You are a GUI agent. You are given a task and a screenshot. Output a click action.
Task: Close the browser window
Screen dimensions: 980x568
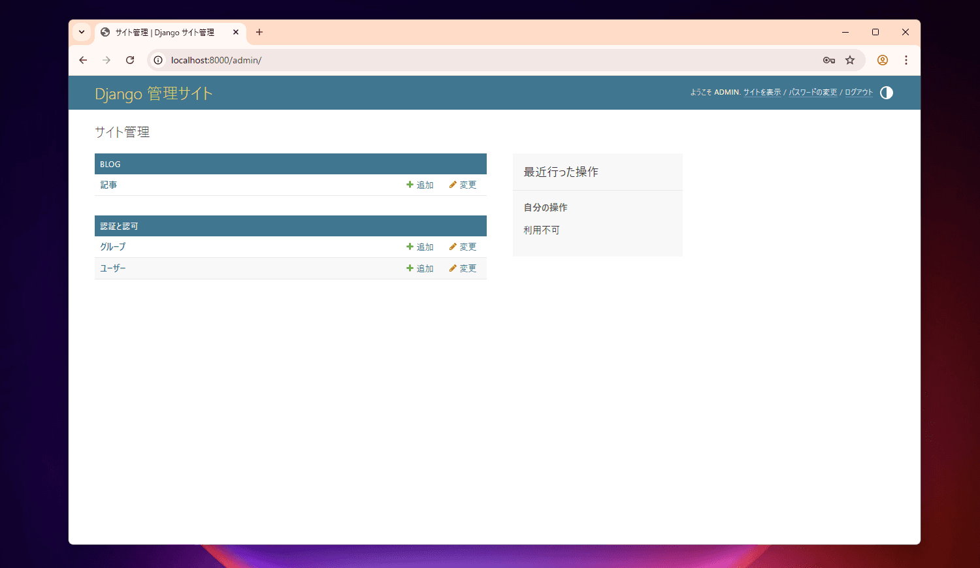coord(906,32)
